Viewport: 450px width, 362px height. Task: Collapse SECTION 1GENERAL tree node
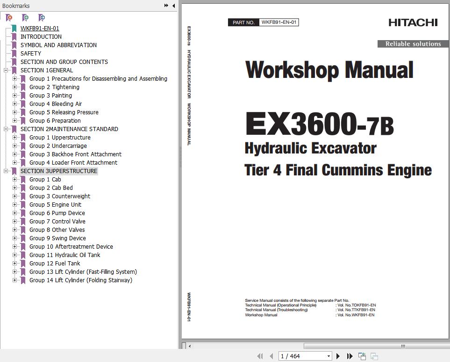point(6,70)
